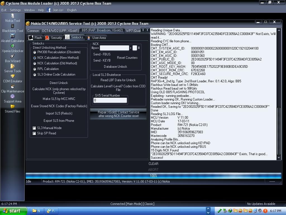This screenshot has height=215, width=286.
Task: Click the small NCK level field
Action: [135, 48]
